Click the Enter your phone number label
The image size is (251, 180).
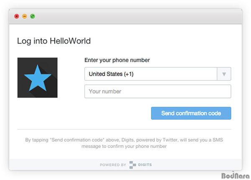[x=117, y=60]
